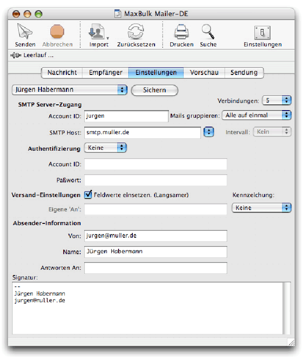Click the SMTP Host field
Image resolution: width=303 pixels, height=358 pixels.
pyautogui.click(x=143, y=132)
